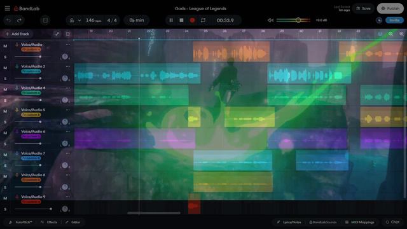Select Voice/Audio 5 microphone icon
The image size is (407, 229).
click(x=17, y=110)
